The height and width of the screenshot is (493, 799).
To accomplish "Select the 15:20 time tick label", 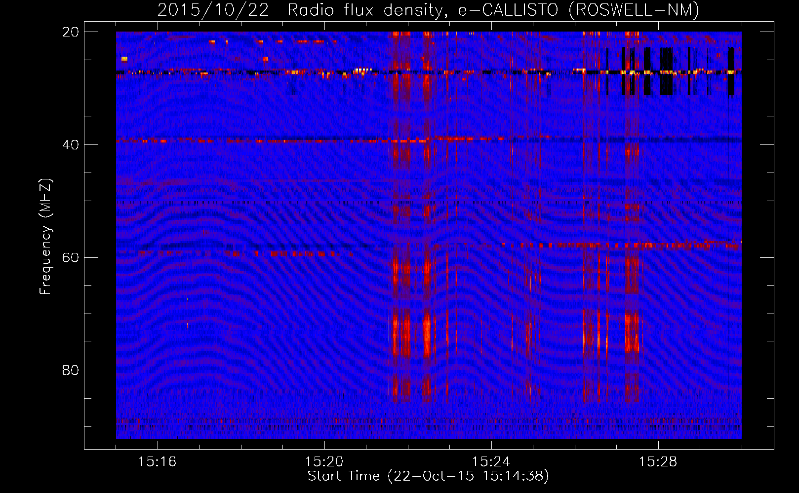I will [x=324, y=461].
